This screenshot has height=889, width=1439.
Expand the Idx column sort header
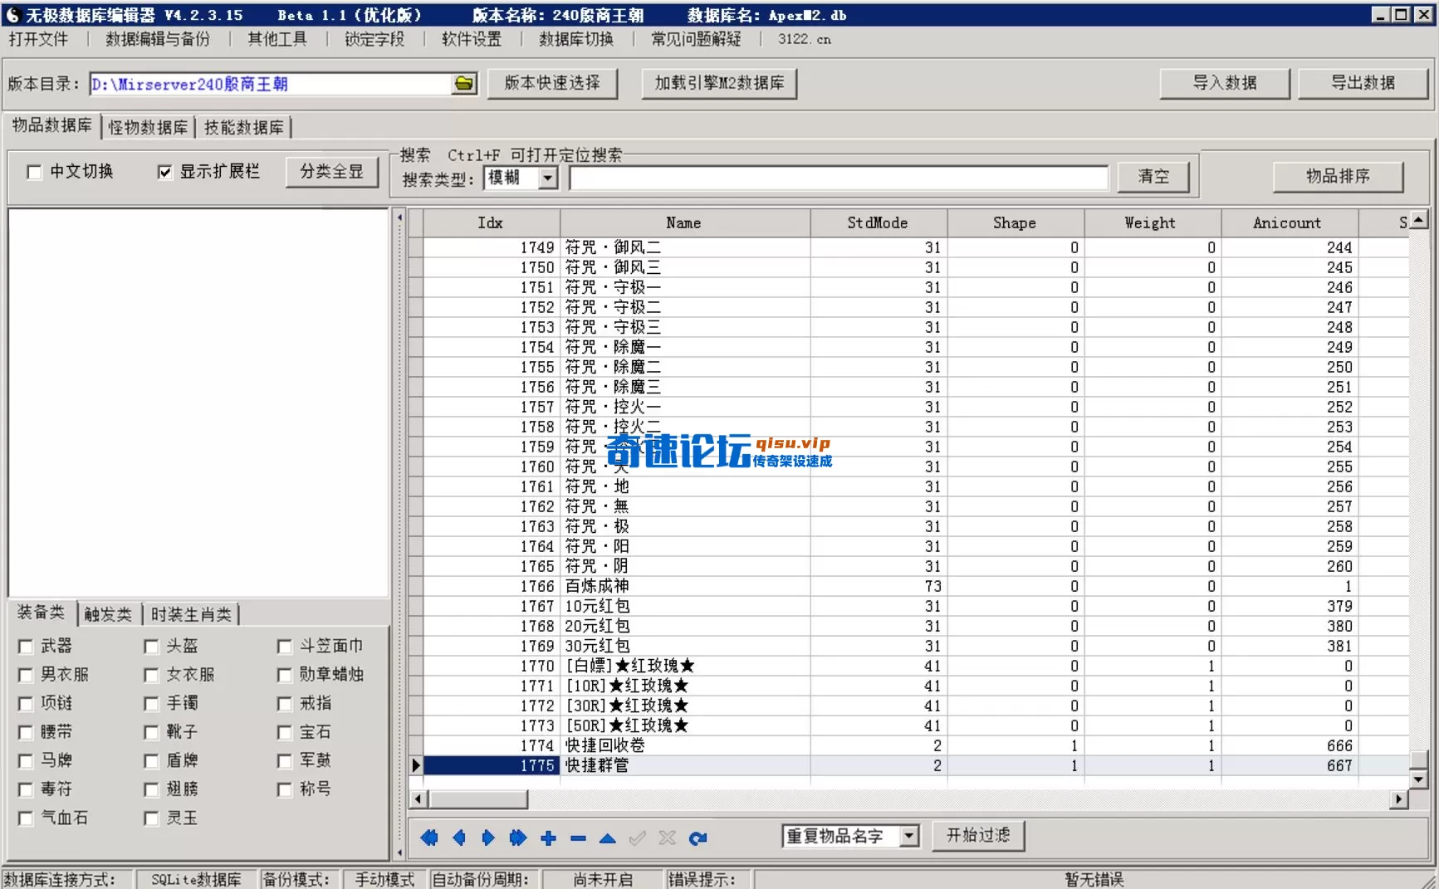click(490, 222)
